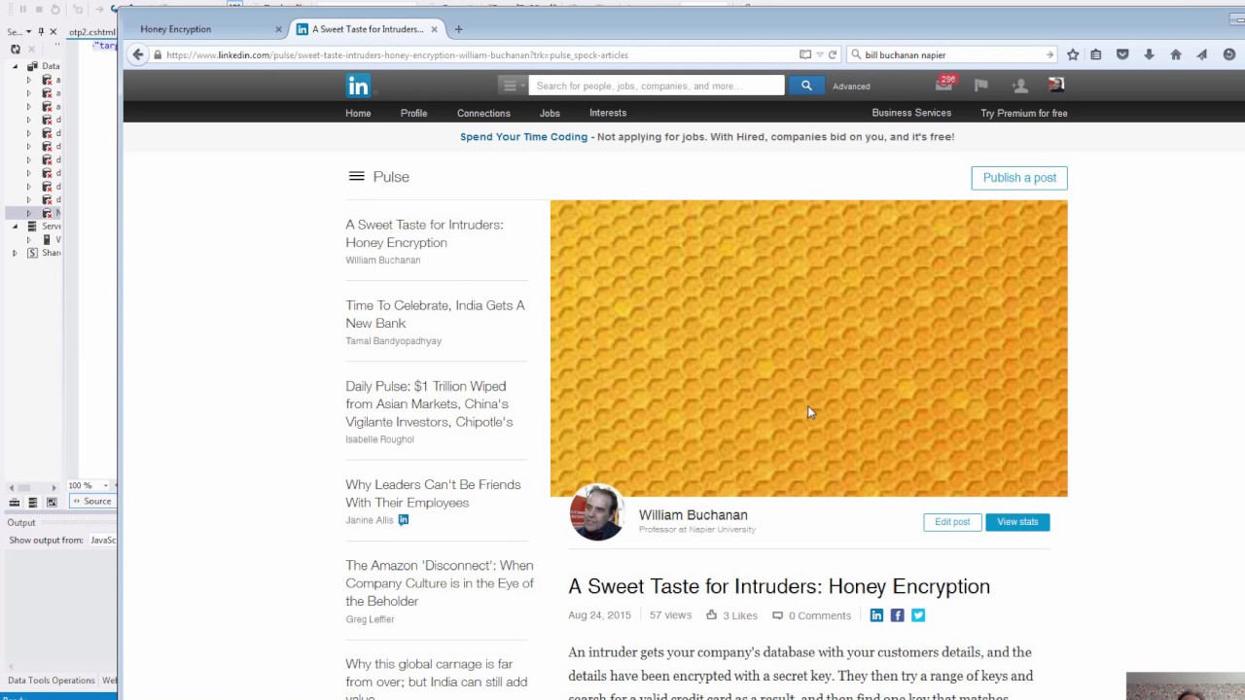The width and height of the screenshot is (1245, 700).
Task: Open Business Services menu
Action: [911, 113]
